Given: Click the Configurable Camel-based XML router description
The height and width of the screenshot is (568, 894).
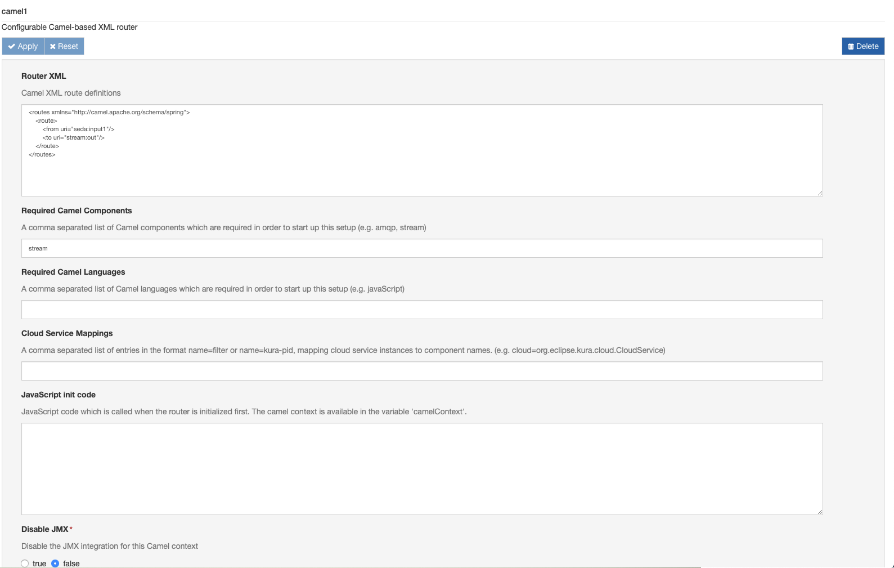Looking at the screenshot, I should click(x=69, y=26).
